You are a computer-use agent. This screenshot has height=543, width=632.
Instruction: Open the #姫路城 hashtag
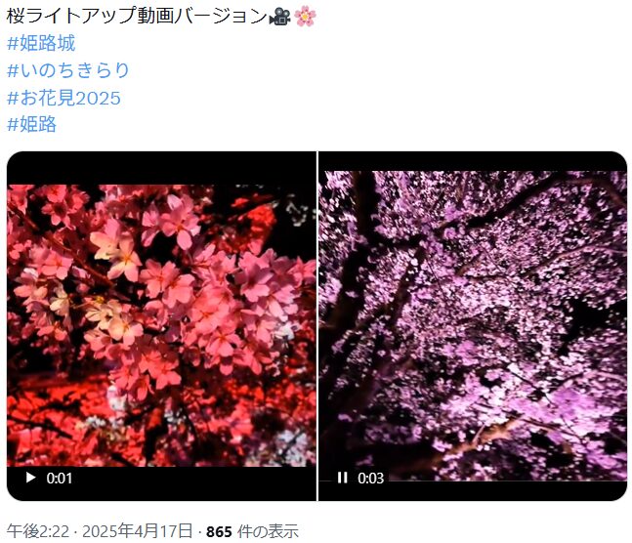[41, 43]
